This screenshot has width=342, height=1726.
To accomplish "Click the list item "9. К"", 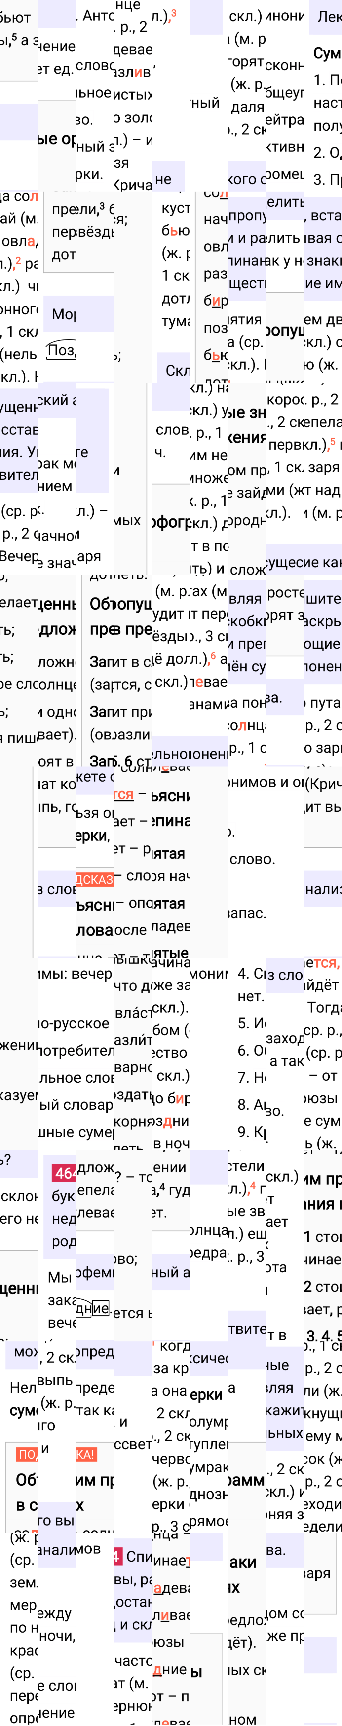I will tap(252, 1132).
